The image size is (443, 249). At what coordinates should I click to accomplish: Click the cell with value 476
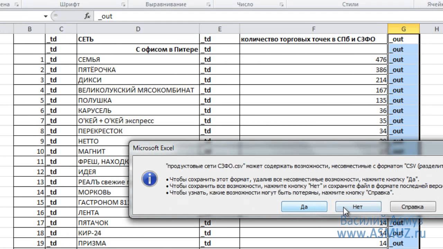pyautogui.click(x=314, y=59)
